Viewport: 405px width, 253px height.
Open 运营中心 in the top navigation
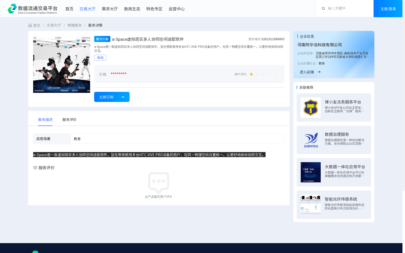coord(177,9)
